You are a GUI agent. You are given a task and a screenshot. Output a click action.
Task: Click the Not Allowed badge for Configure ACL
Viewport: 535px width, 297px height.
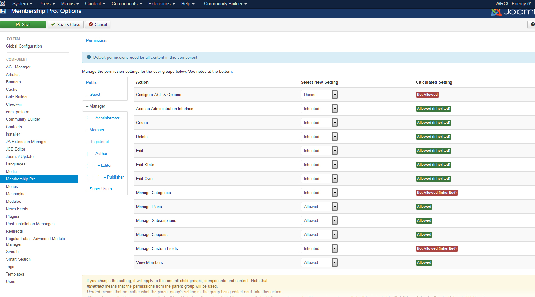pyautogui.click(x=427, y=95)
